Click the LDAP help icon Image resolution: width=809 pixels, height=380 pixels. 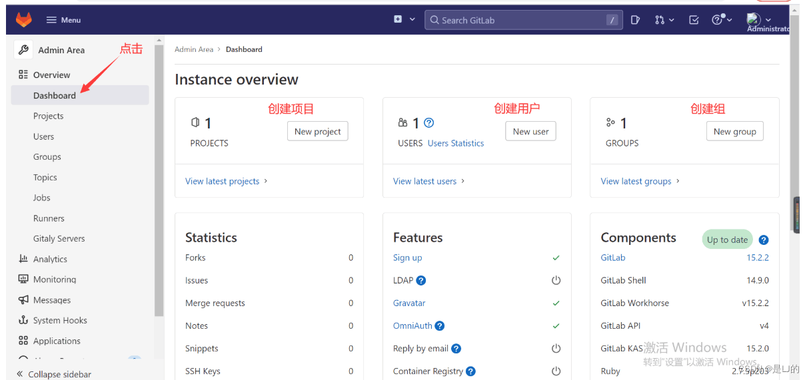(421, 281)
